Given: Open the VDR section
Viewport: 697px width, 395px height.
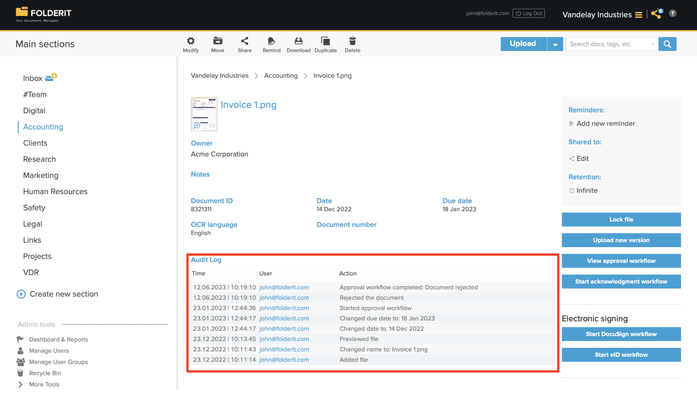Looking at the screenshot, I should tap(31, 273).
